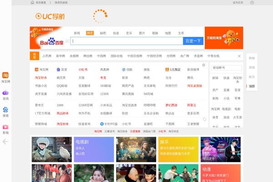Open 快递 in the mailbox panel
The image size is (273, 182).
click(226, 78)
